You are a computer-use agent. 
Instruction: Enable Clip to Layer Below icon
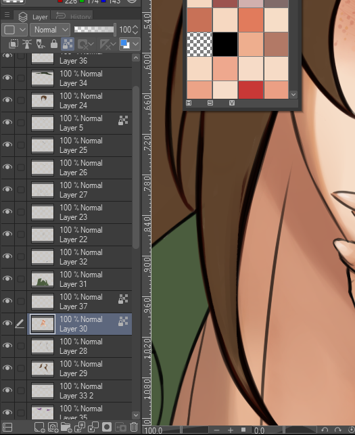coord(14,44)
